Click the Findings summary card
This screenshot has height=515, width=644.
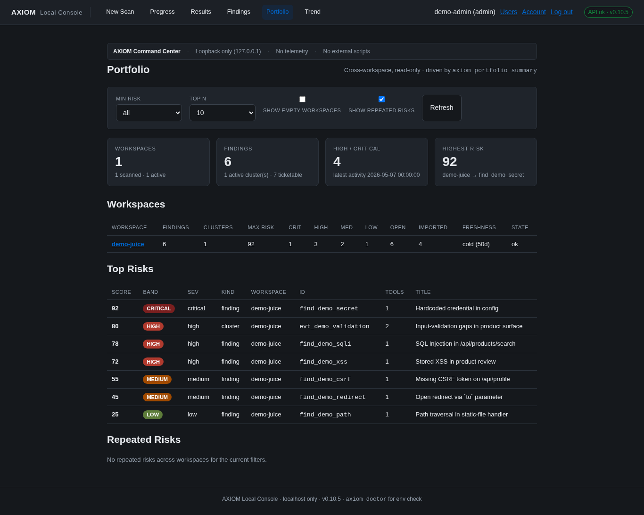(267, 162)
